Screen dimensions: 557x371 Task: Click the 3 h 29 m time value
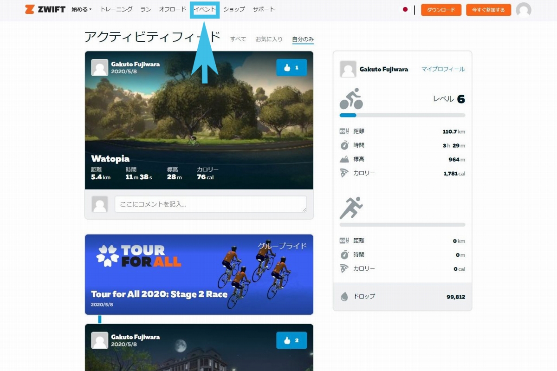[x=454, y=146]
